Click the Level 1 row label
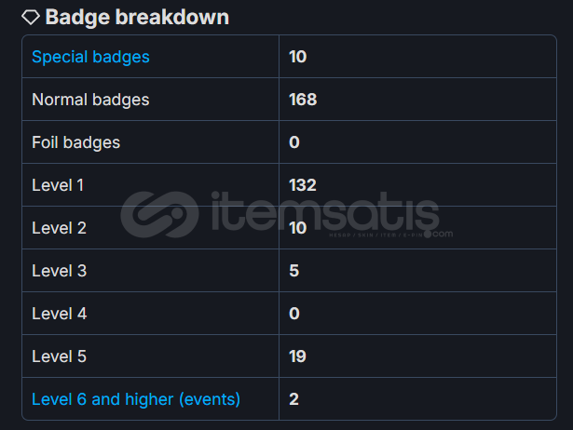The image size is (573, 430). pos(58,185)
